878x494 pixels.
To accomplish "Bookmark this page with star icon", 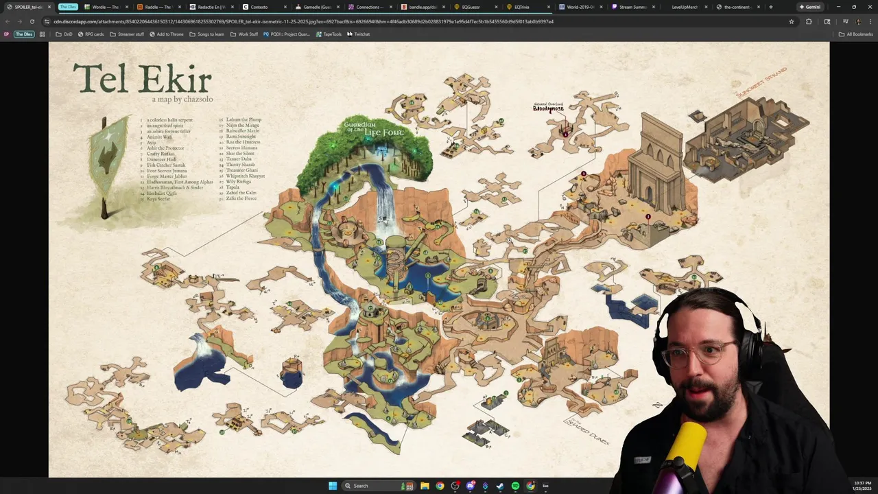I will coord(791,21).
